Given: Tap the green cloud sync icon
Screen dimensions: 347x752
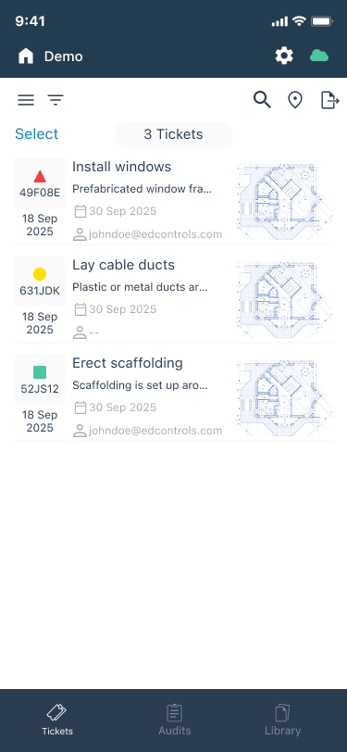Looking at the screenshot, I should click(319, 56).
